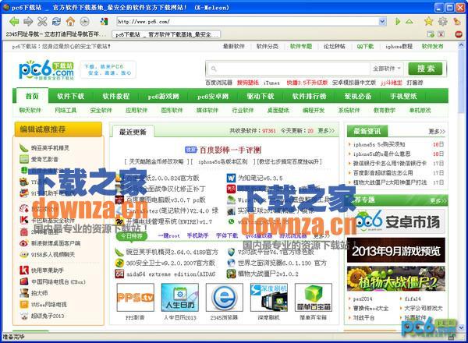Click the aida64 red 64 icon

[119, 274]
